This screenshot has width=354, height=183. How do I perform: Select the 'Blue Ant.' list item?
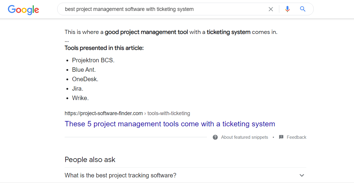click(x=84, y=70)
